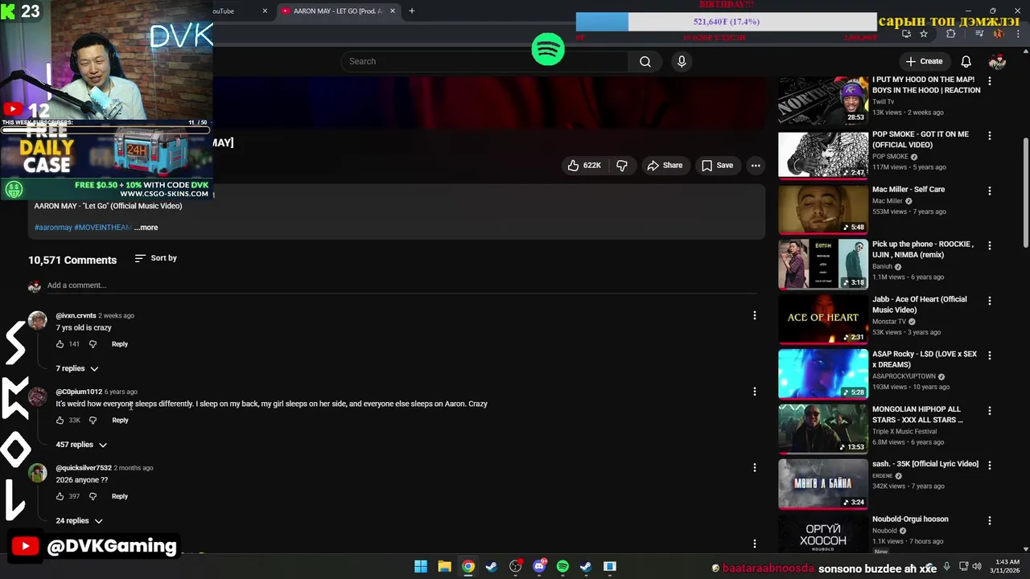Close the 'AARON MAY - LET GO' tab
This screenshot has width=1030, height=579.
pos(393,11)
